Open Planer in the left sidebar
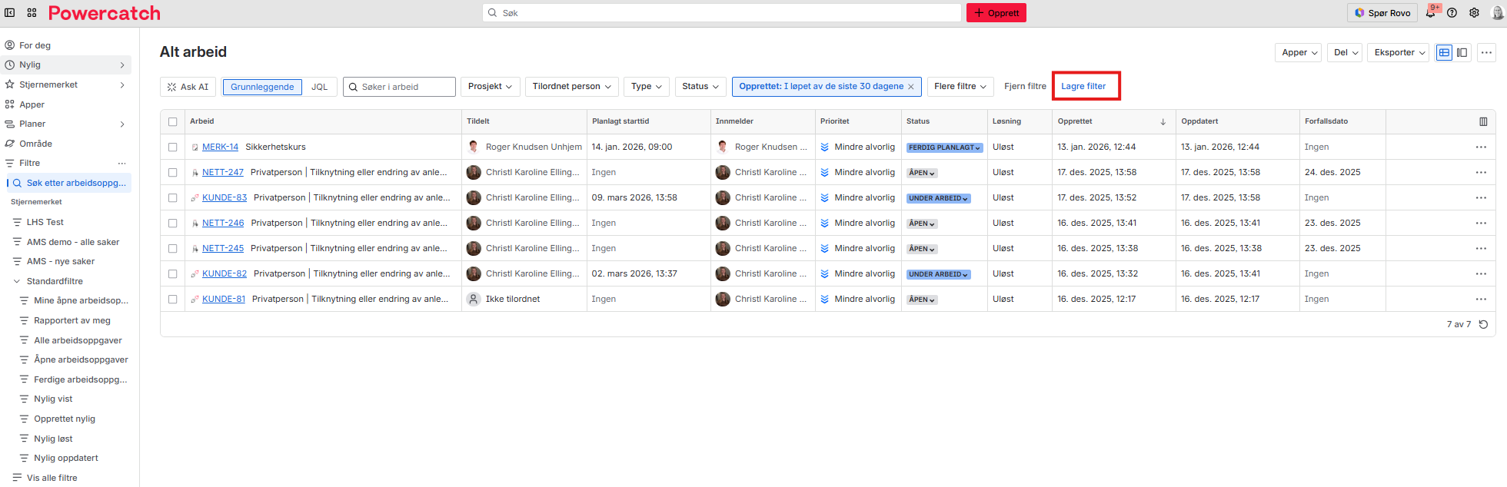This screenshot has width=1507, height=487. tap(32, 124)
